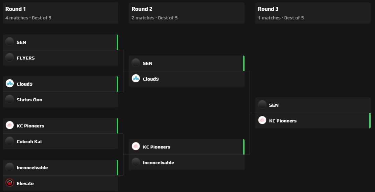
Task: Click the Cobruh Kai placeholder logo
Action: (10, 141)
